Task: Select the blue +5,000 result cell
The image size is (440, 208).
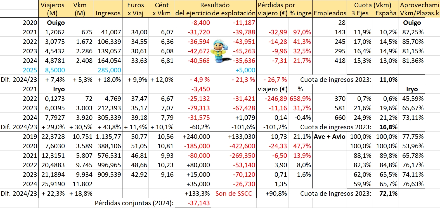Action: click(x=245, y=70)
